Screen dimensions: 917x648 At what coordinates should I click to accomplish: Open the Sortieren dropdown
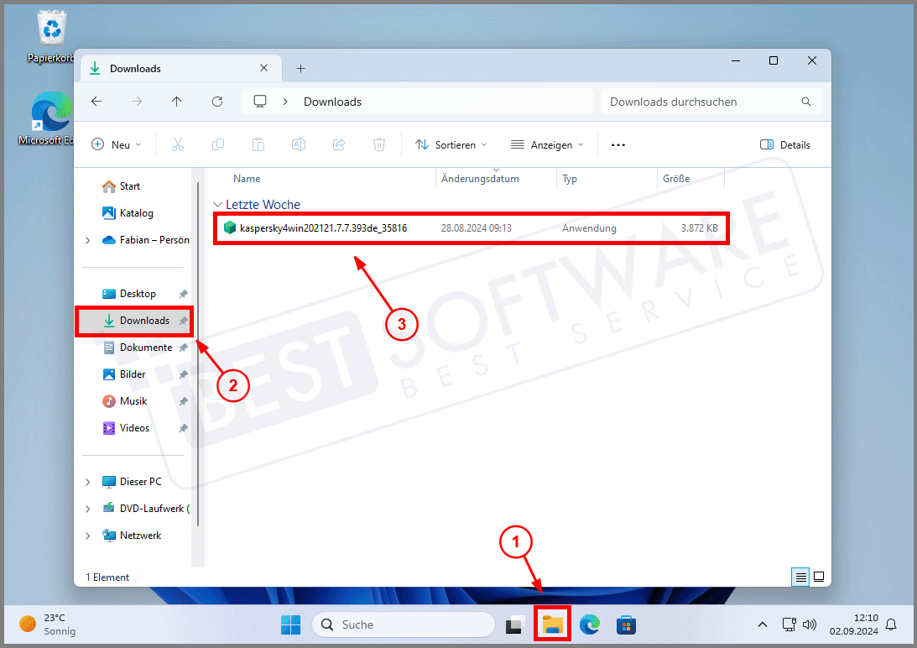pos(451,144)
